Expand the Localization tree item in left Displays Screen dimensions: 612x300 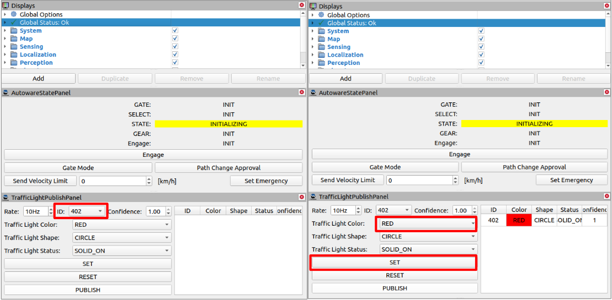click(4, 54)
